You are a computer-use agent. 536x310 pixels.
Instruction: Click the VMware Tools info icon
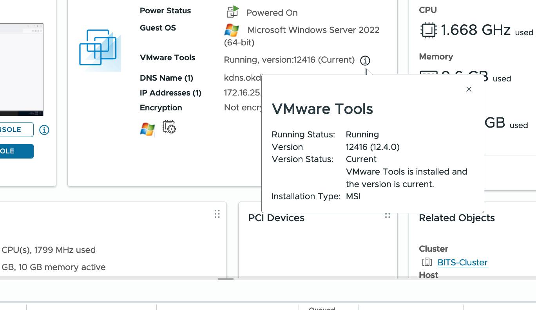(x=365, y=61)
